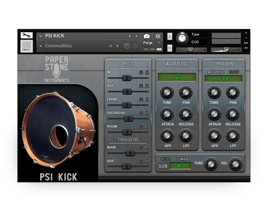Solo the OUT mic
The image size is (267, 211).
coord(141,86)
